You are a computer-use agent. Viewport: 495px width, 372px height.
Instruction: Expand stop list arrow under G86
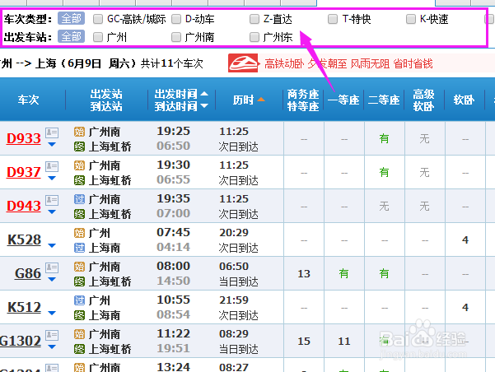coord(52,280)
